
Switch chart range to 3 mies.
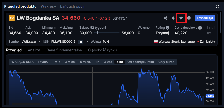pos(70,62)
